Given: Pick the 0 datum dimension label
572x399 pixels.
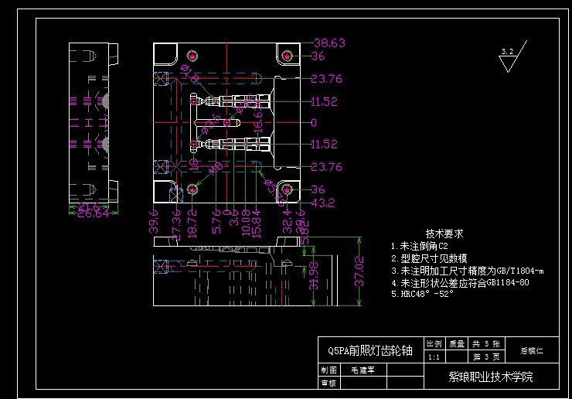Looking at the screenshot, I should coord(314,123).
